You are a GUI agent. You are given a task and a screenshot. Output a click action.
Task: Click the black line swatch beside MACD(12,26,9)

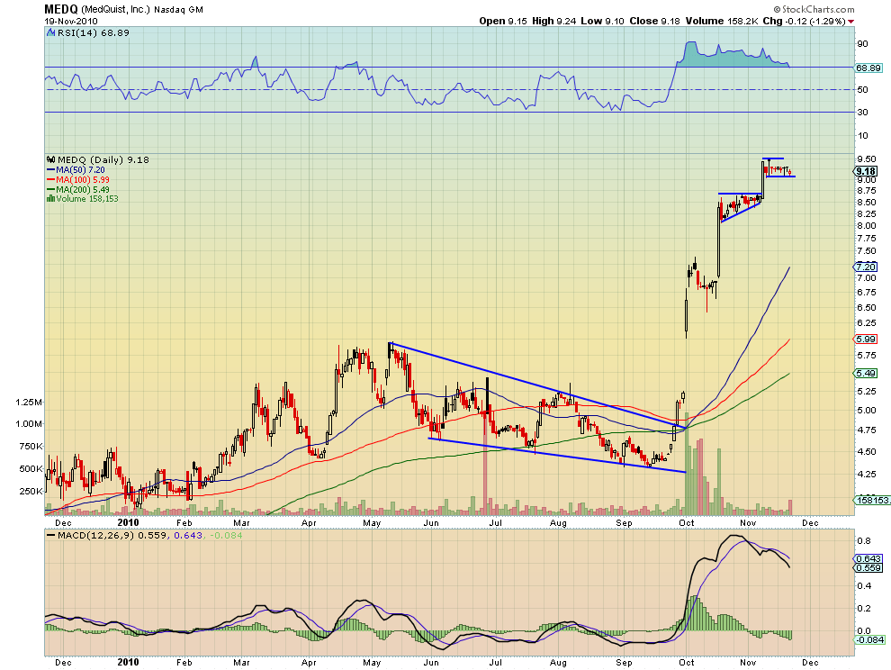50,535
